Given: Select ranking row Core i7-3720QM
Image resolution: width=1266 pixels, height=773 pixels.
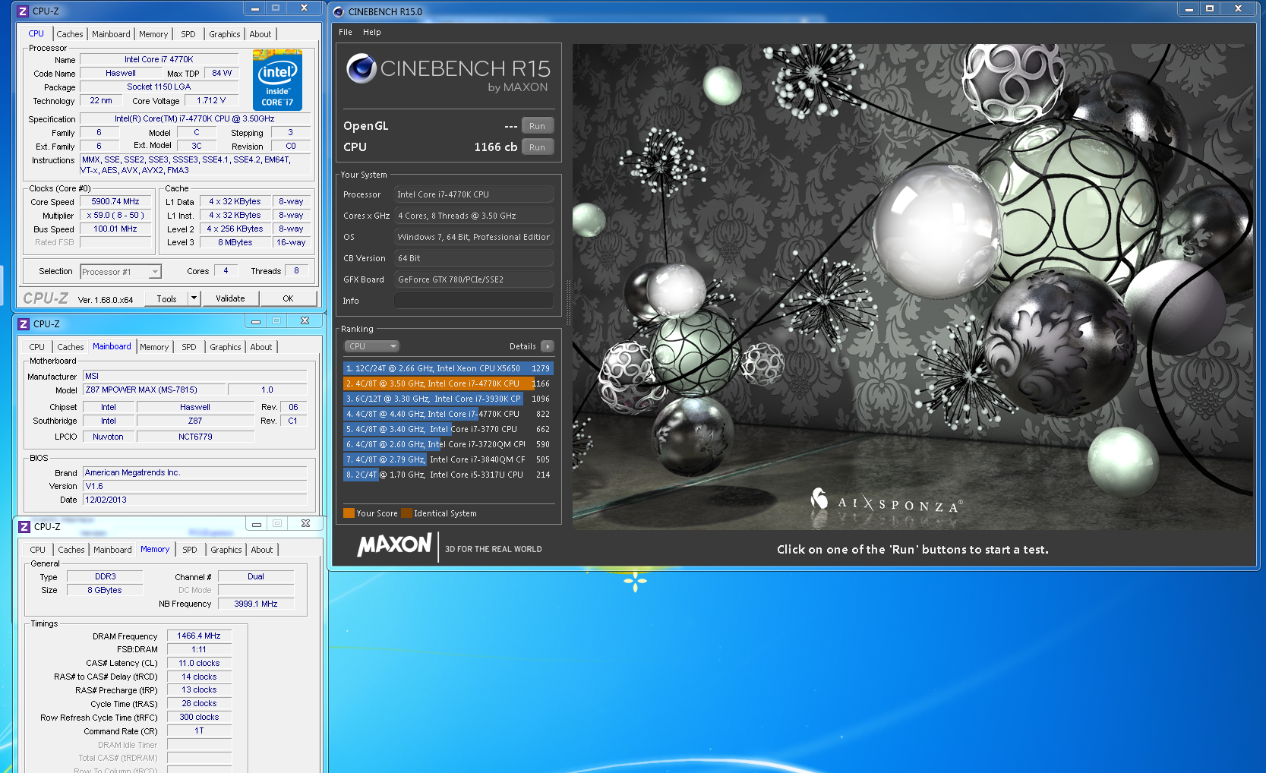Looking at the screenshot, I should click(448, 444).
